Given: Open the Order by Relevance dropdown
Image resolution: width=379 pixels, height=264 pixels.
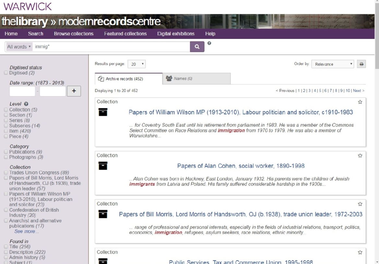Looking at the screenshot, I should point(332,64).
